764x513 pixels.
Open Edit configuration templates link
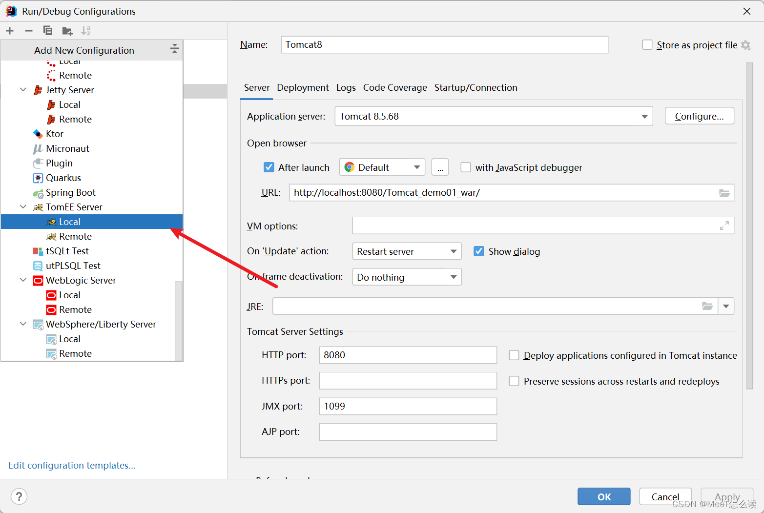click(72, 465)
